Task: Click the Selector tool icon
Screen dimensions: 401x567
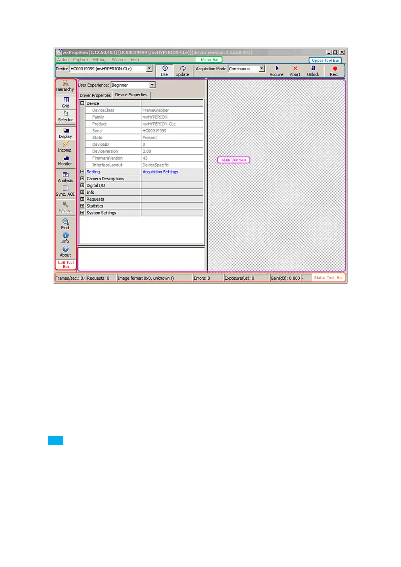Action: 66,116
